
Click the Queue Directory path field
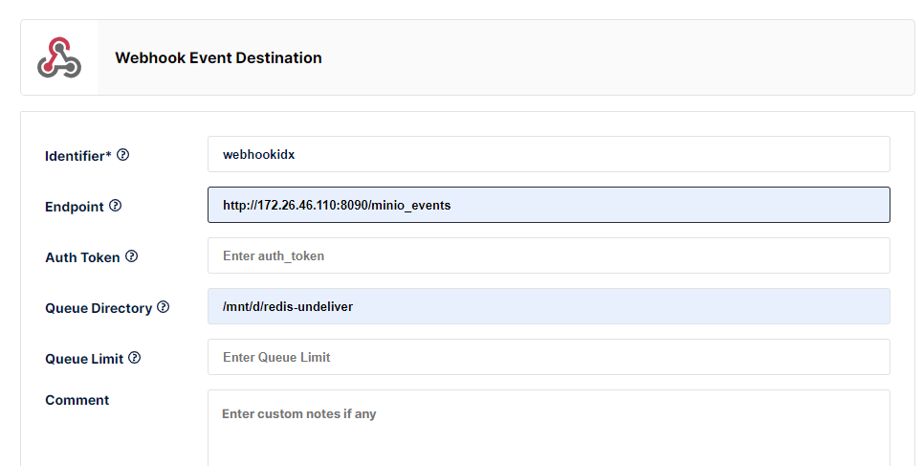(x=548, y=306)
